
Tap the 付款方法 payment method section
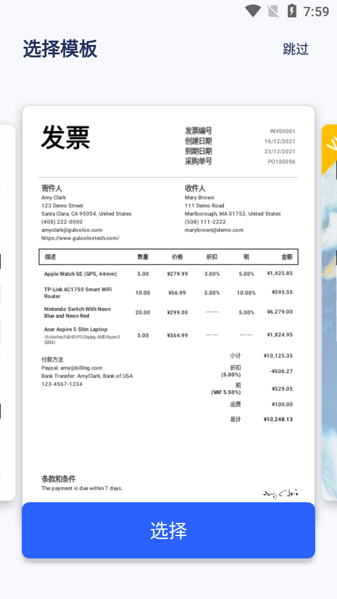pyautogui.click(x=87, y=372)
